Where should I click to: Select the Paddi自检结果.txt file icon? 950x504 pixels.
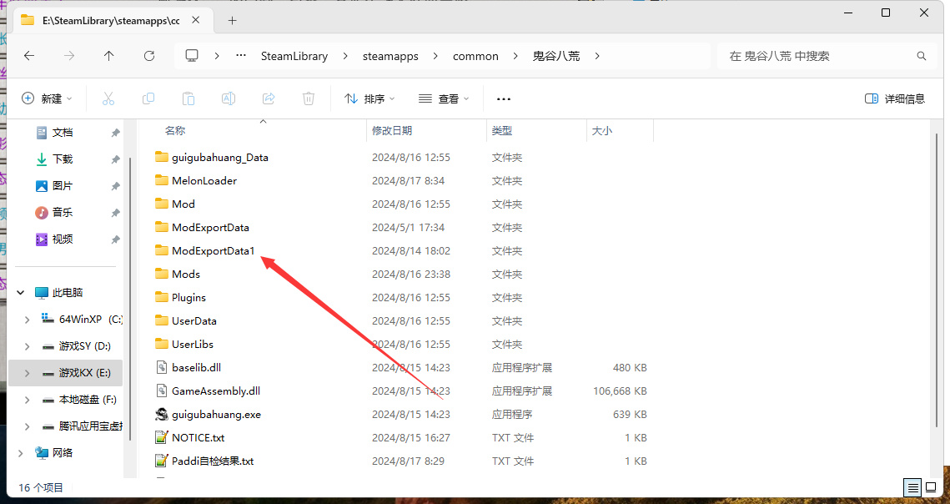tap(161, 461)
